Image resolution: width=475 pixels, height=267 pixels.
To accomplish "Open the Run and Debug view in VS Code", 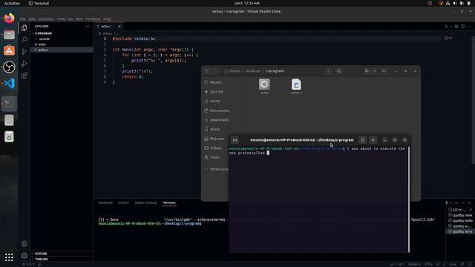I will [24, 64].
